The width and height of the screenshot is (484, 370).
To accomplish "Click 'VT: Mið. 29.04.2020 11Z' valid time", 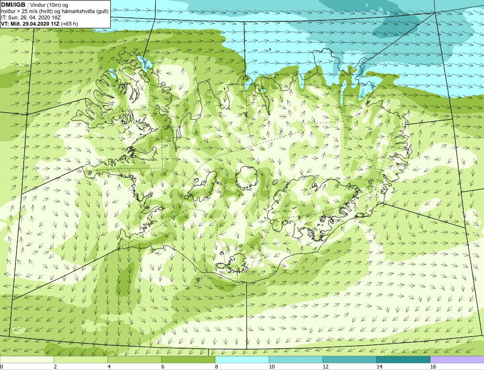I will [30, 24].
